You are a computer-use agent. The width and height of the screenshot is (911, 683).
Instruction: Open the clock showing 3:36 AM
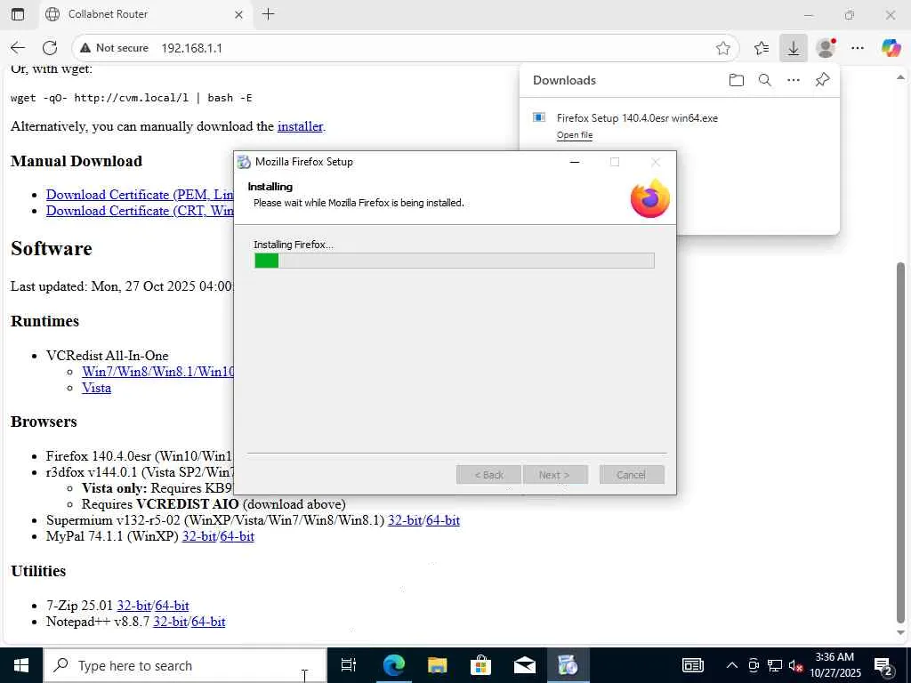(834, 665)
